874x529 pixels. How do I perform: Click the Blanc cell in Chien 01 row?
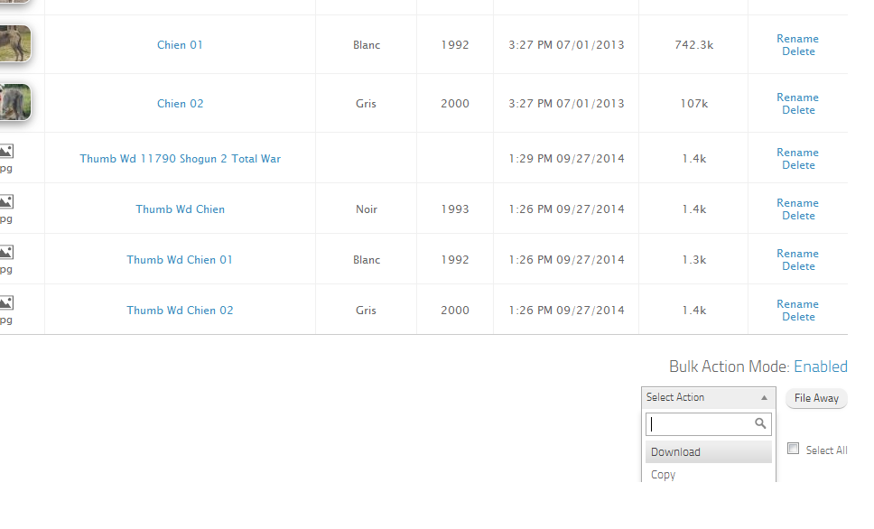[367, 45]
